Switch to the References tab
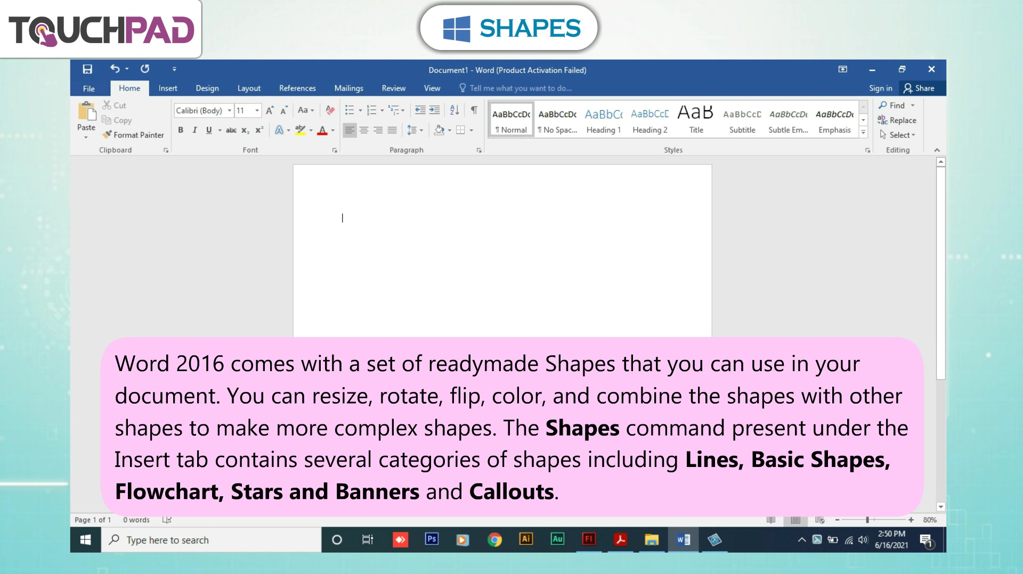1023x574 pixels. (297, 88)
